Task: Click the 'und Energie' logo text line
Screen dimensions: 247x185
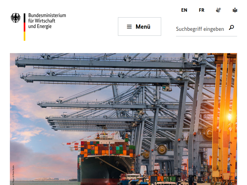Action: (40, 26)
